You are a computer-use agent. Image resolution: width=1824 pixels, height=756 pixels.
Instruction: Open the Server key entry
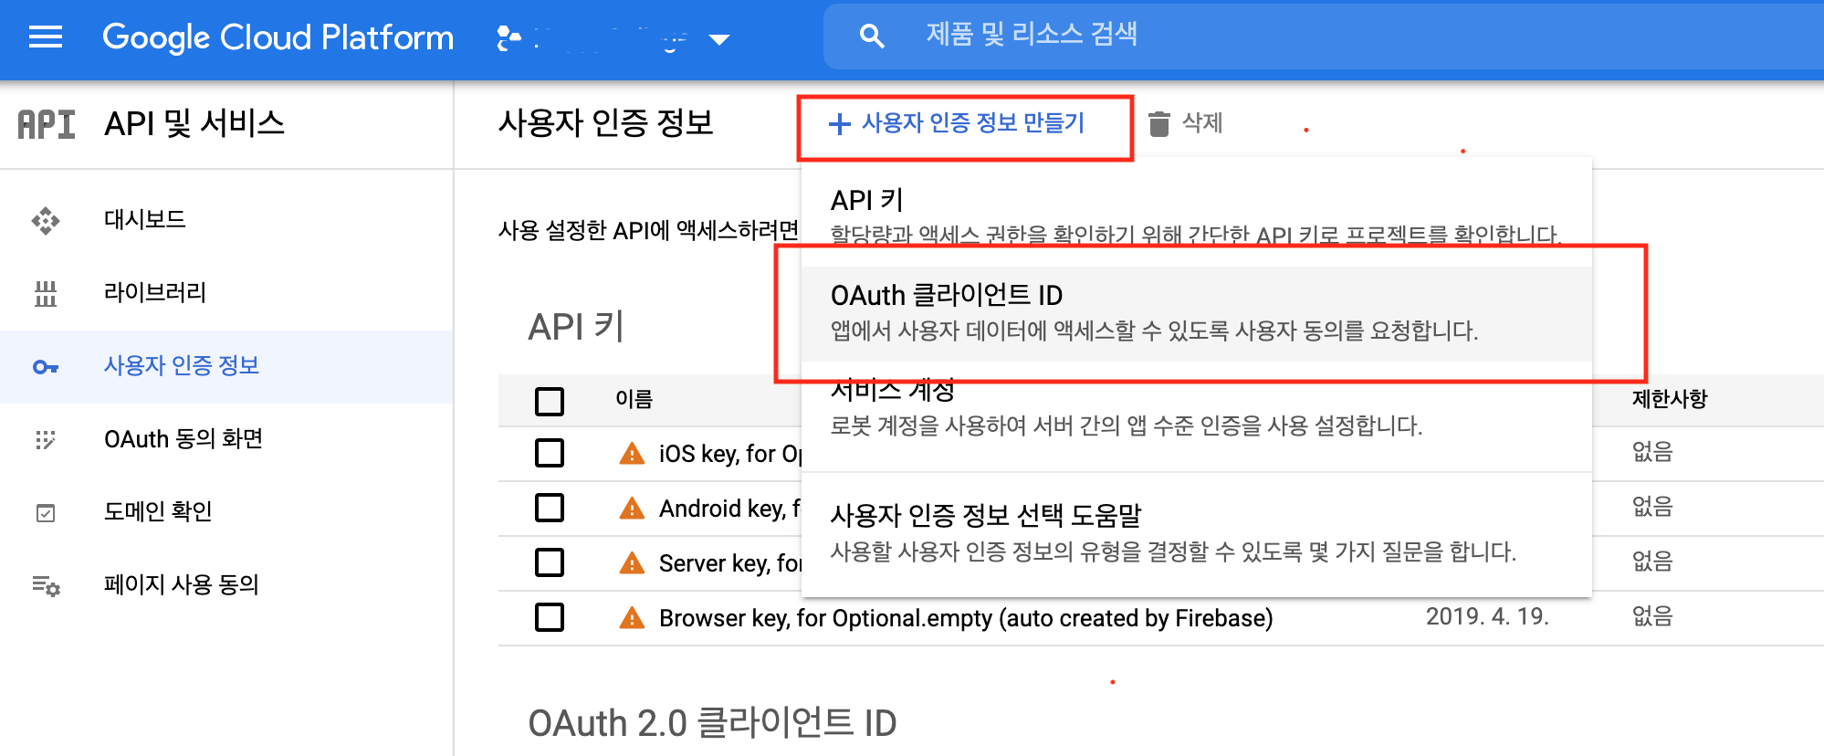(730, 563)
